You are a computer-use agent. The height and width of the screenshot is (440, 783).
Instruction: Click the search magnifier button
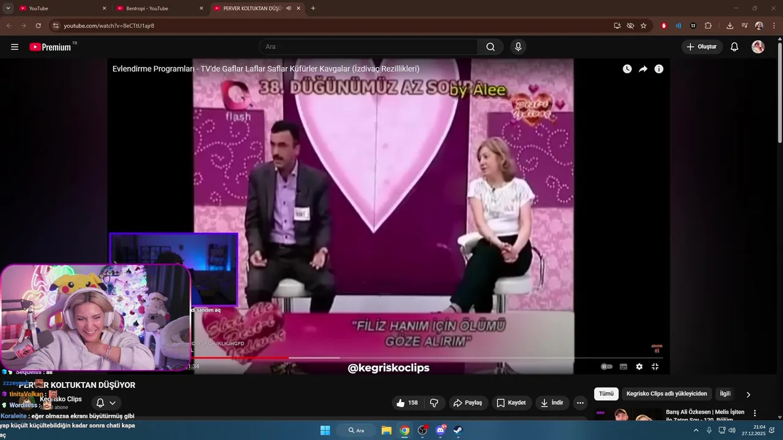click(x=491, y=47)
